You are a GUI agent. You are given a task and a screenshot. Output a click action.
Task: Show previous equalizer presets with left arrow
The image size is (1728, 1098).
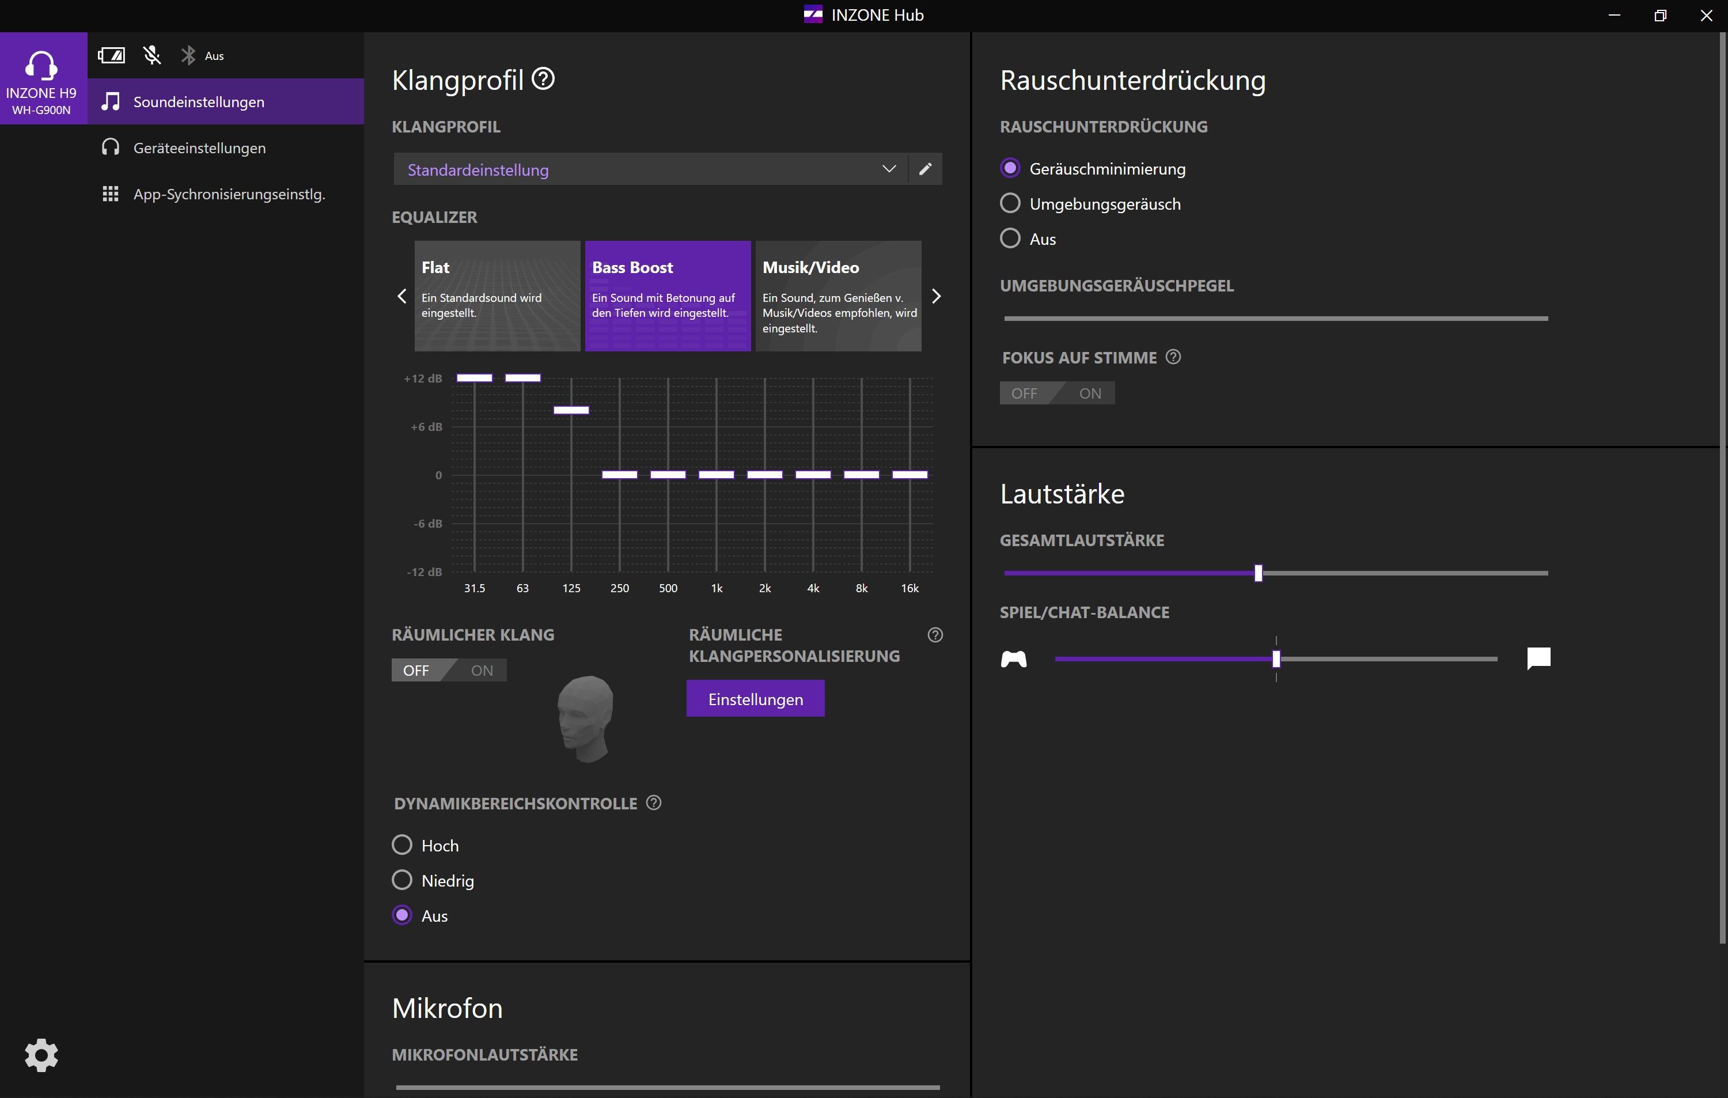click(x=402, y=296)
